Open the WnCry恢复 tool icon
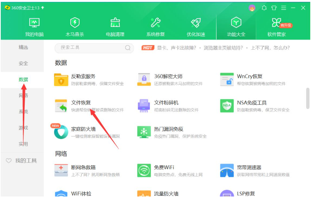The image size is (311, 198). point(227,79)
